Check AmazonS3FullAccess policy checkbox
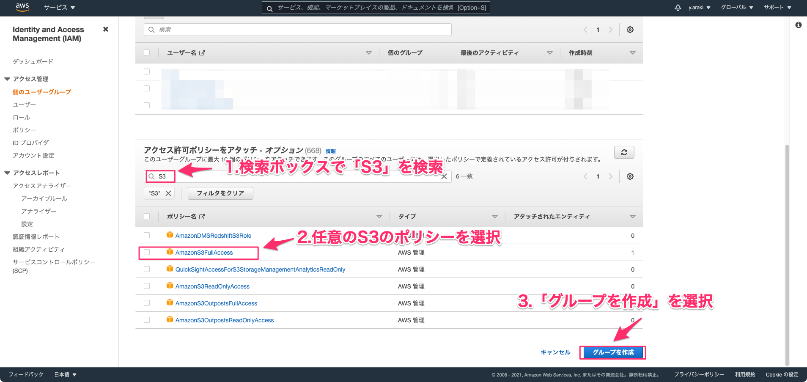This screenshot has width=807, height=382. click(147, 252)
